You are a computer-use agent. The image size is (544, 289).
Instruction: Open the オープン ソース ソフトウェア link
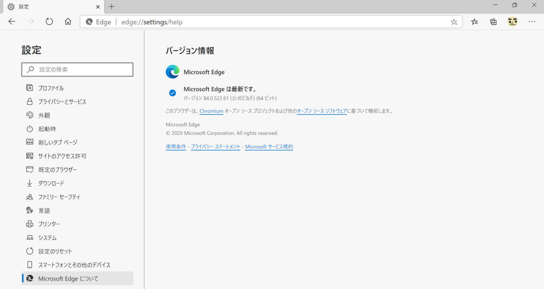pos(322,111)
